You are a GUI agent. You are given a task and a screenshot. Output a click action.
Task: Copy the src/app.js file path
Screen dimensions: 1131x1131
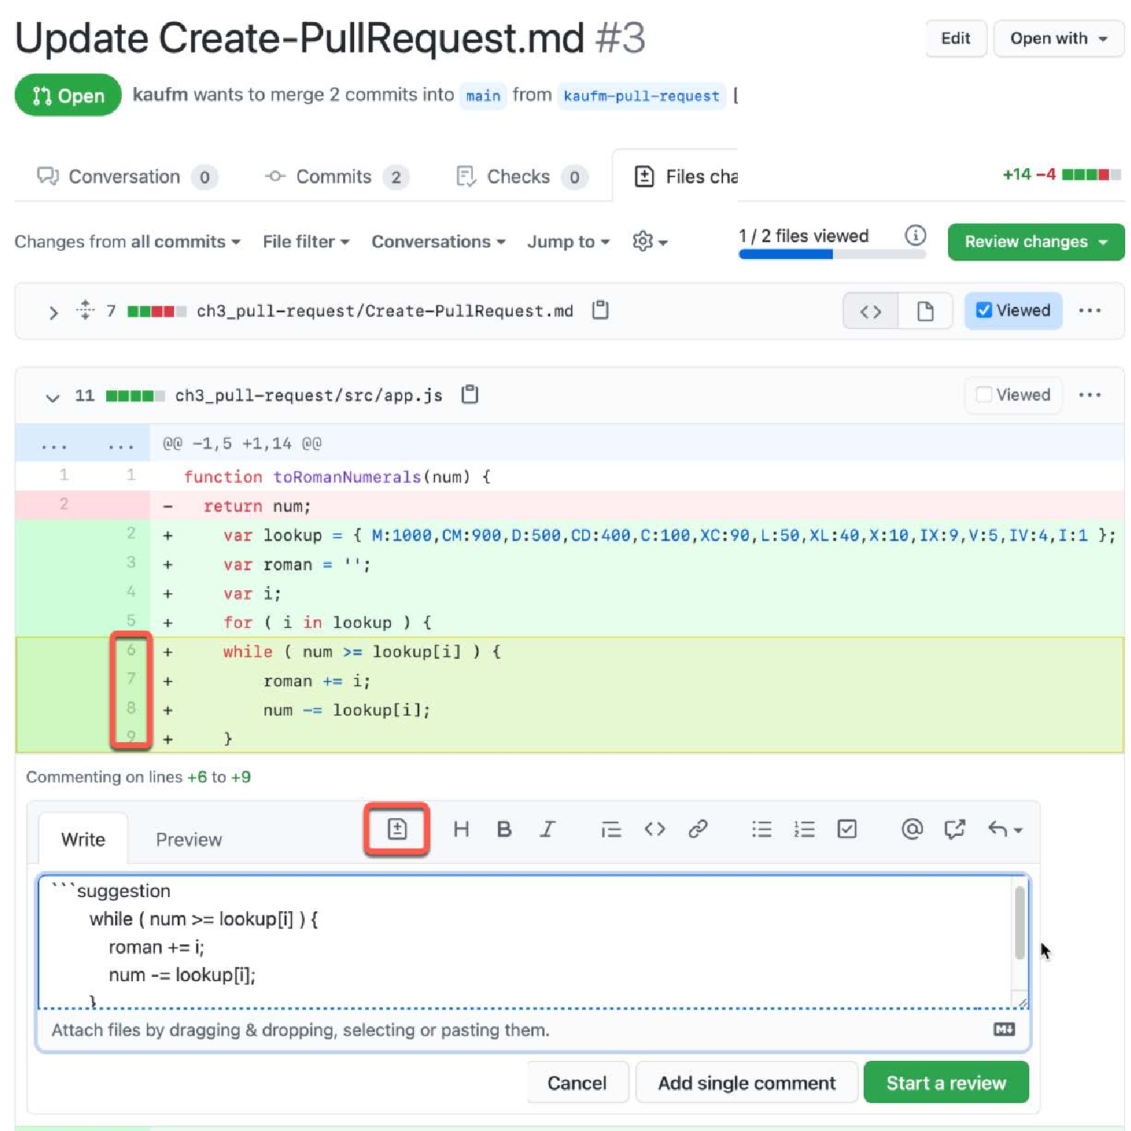tap(470, 395)
